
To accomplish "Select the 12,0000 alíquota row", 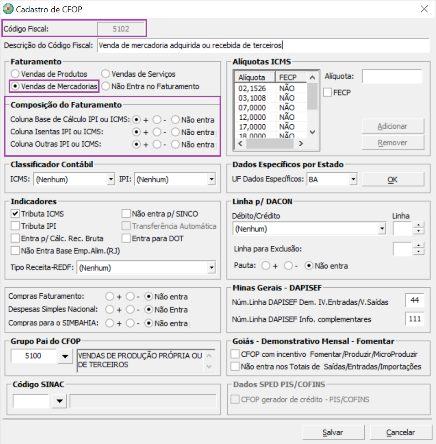I will pos(255,117).
